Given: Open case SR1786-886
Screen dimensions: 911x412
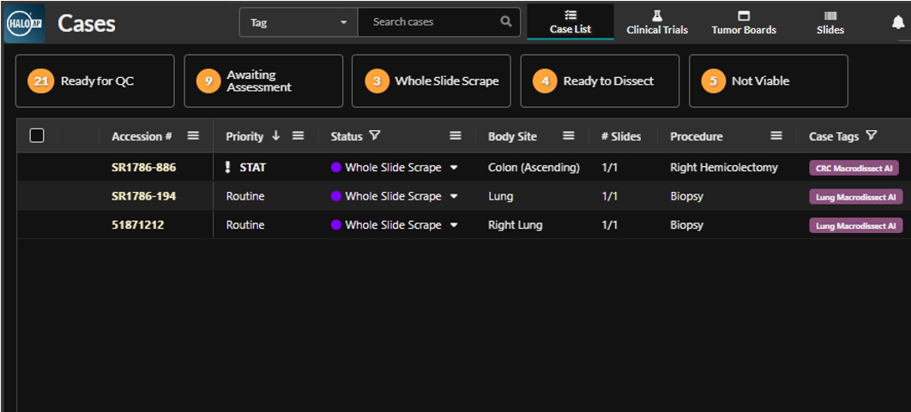Looking at the screenshot, I should tap(143, 168).
